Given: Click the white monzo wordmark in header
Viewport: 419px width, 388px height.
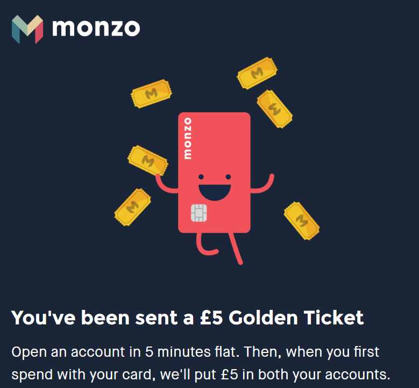Looking at the screenshot, I should coord(96,28).
